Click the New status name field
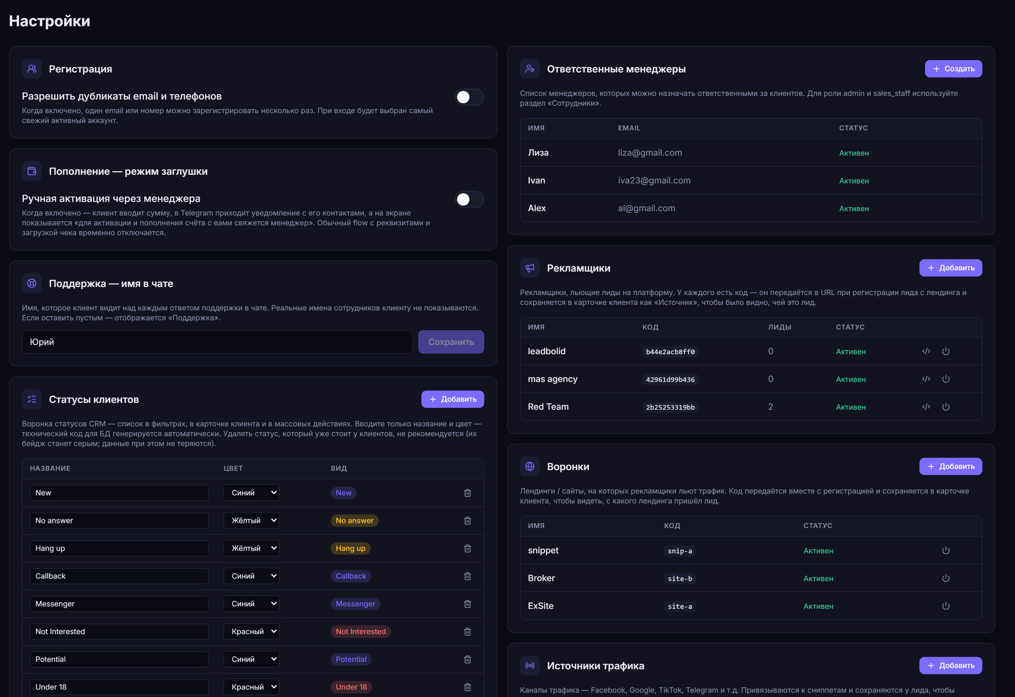Image resolution: width=1015 pixels, height=697 pixels. (119, 493)
